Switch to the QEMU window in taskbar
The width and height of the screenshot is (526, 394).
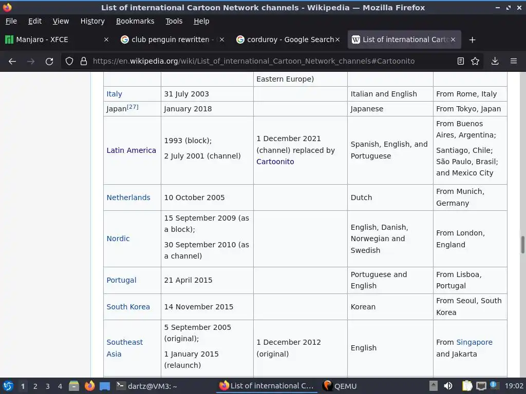[340, 386]
